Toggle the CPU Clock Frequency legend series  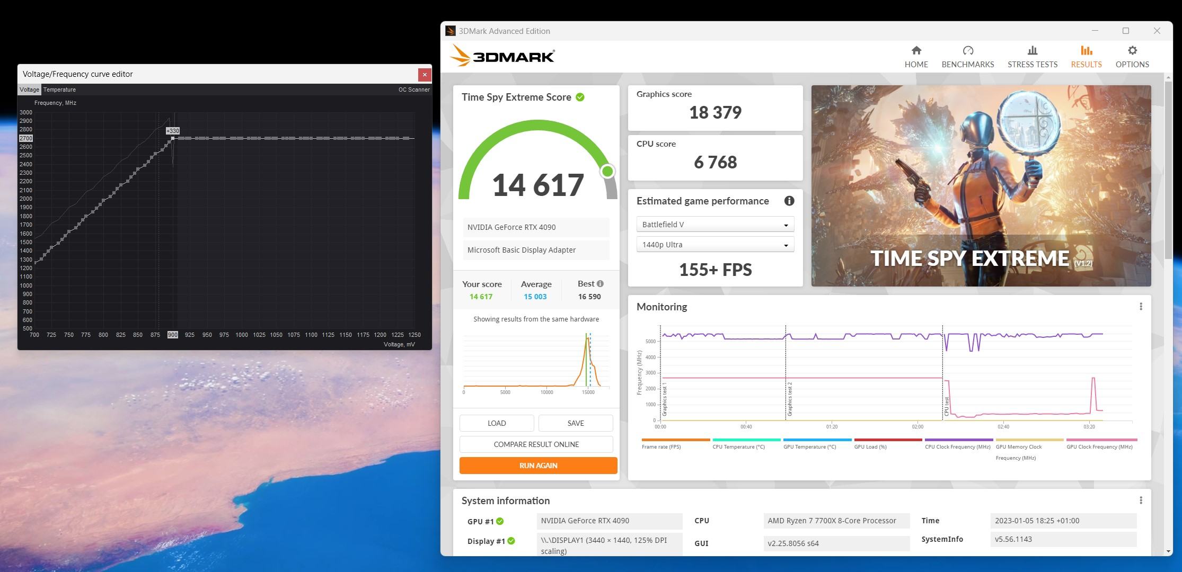click(x=958, y=444)
